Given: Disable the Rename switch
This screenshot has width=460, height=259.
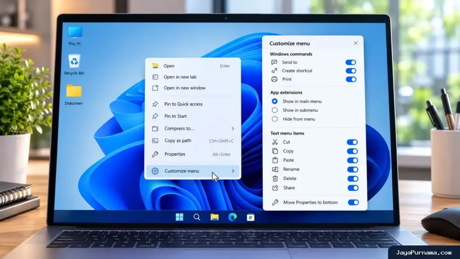Looking at the screenshot, I should click(x=353, y=169).
